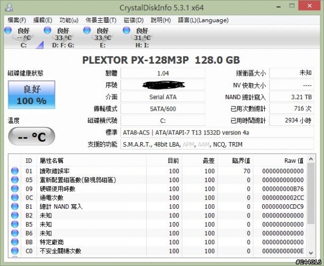Click the 2934 小時 power on hours value
This screenshot has height=266, width=324.
[x=292, y=120]
